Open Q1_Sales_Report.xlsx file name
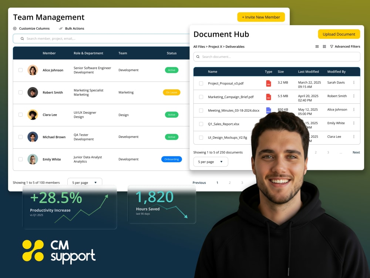Viewport: 370px width, 278px height. click(x=223, y=124)
